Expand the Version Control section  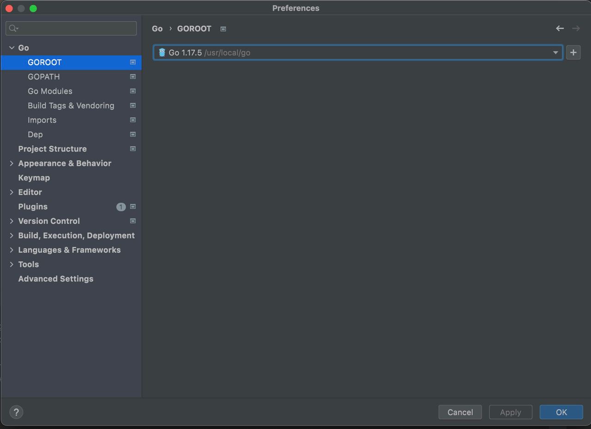point(12,221)
